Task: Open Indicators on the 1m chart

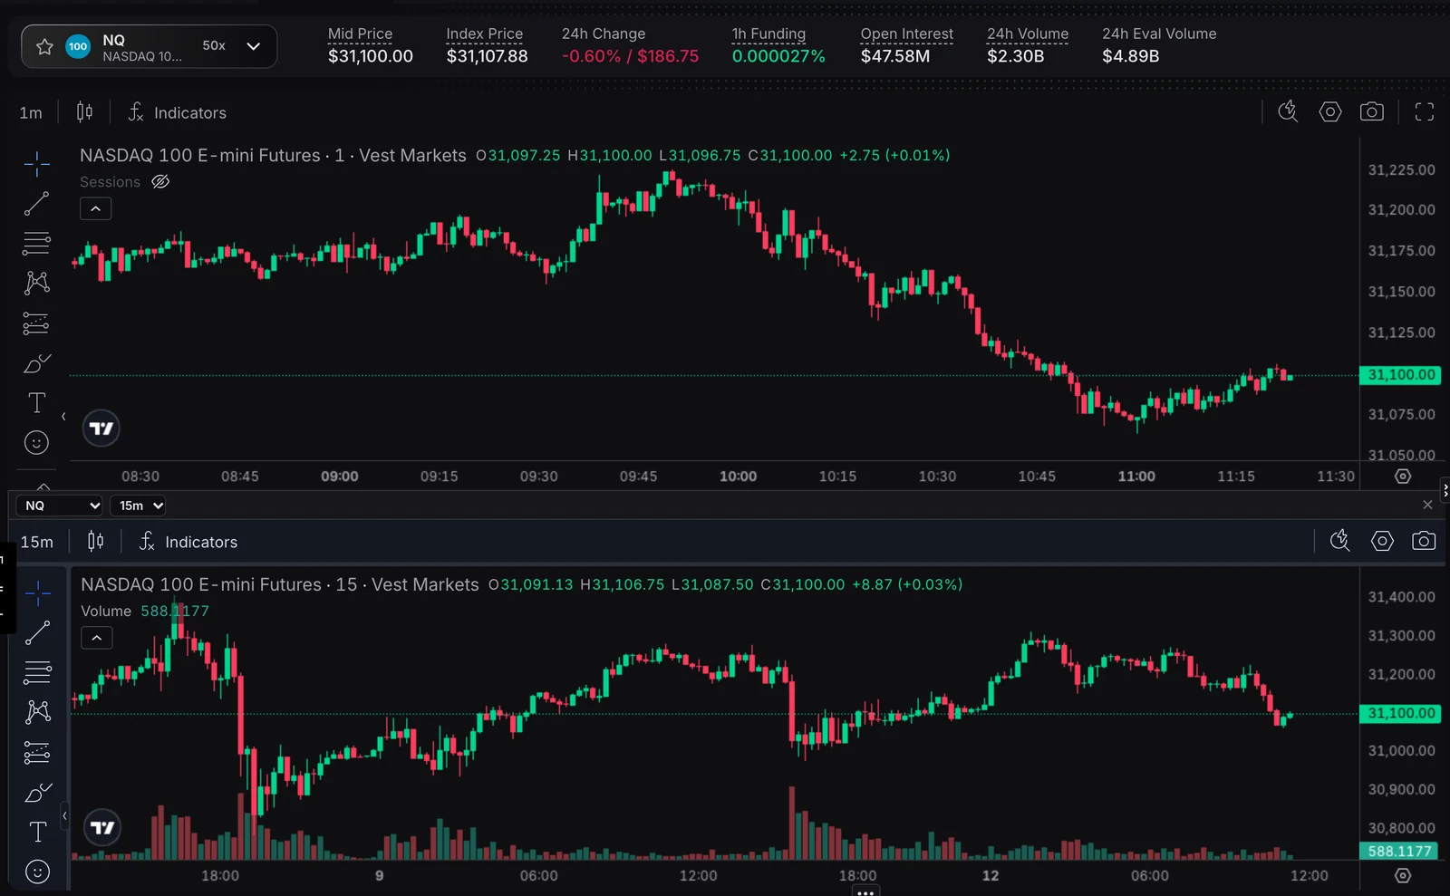Action: tap(178, 112)
